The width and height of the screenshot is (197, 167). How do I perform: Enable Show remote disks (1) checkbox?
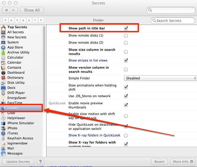pos(126,36)
